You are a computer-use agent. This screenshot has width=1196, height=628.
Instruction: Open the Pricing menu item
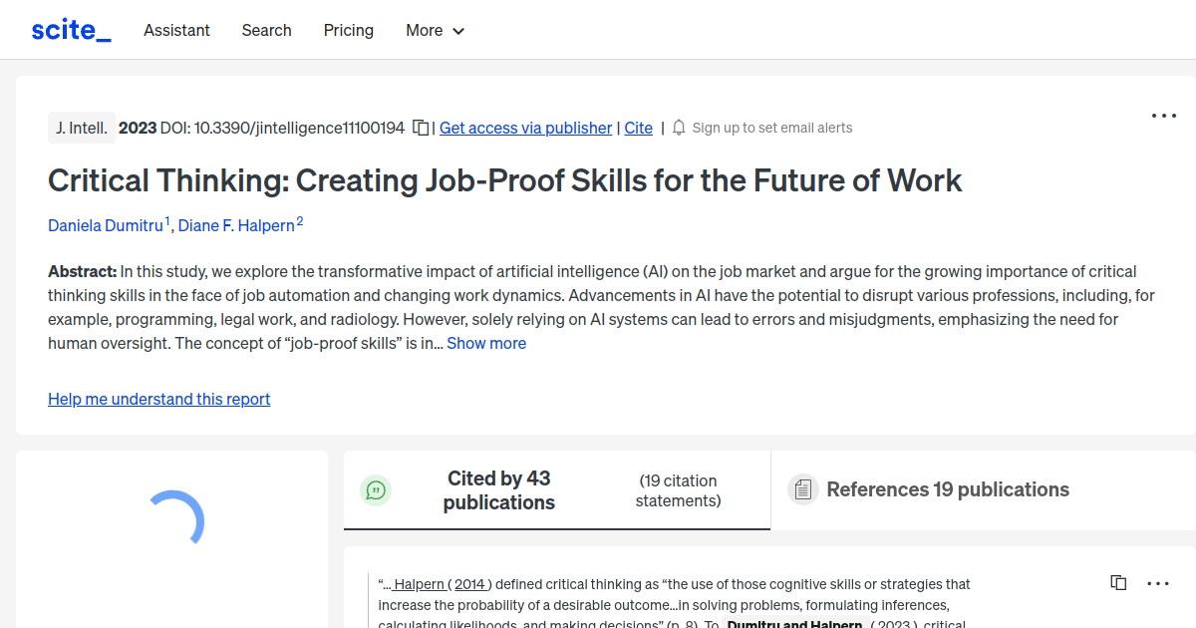coord(348,31)
